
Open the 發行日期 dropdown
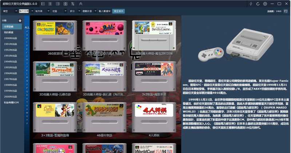[26, 11]
